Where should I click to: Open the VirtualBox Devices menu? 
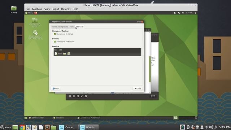tap(66, 9)
